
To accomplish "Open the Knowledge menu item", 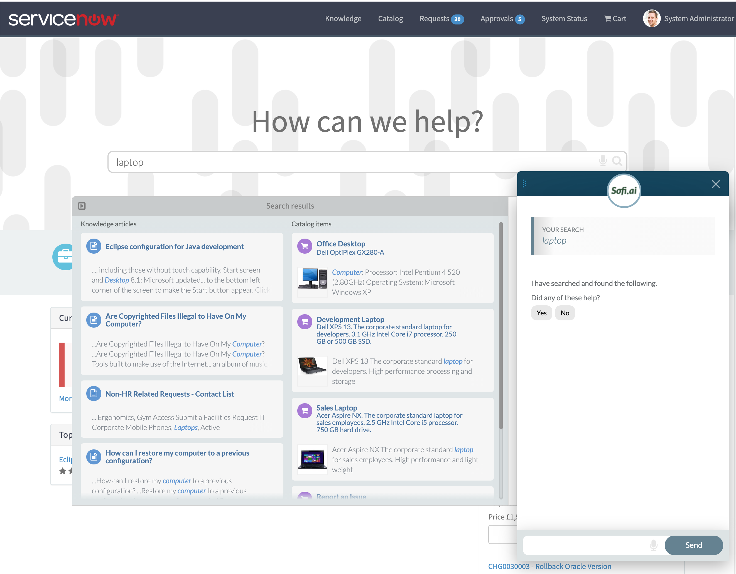I will [x=343, y=19].
